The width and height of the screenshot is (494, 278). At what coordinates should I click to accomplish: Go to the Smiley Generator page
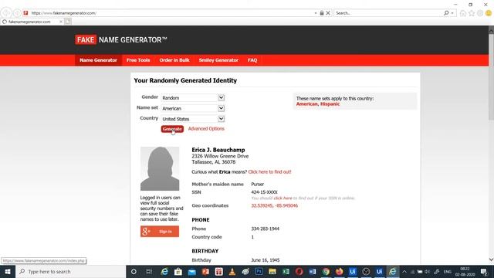[218, 60]
